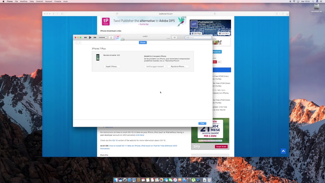
Task: Open Calendar from the Dock
Action: click(x=143, y=180)
